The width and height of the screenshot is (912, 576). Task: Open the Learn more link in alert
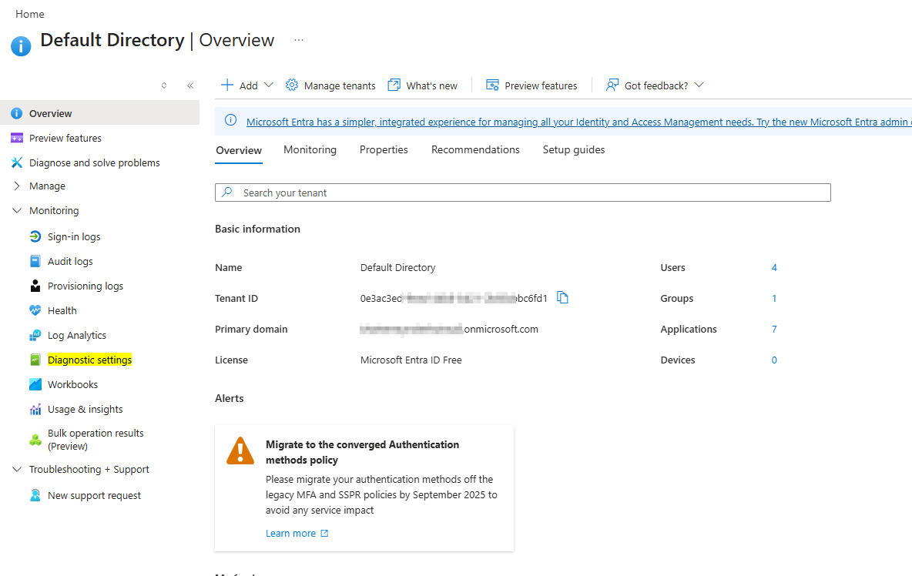291,534
